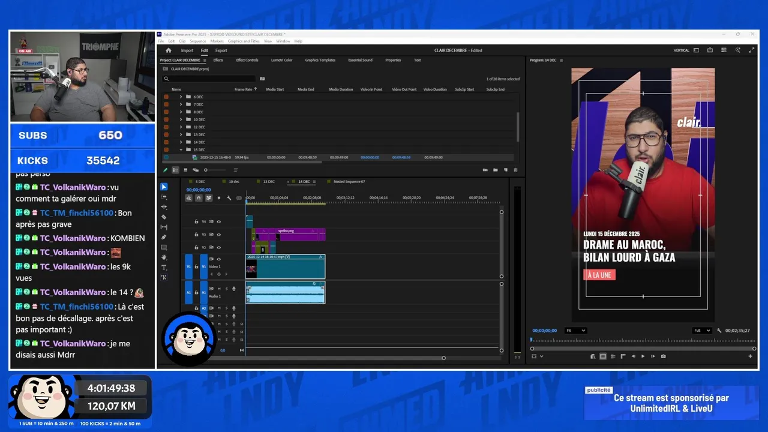Collapse the 15 DEC bin
Screen dimensions: 768x432
click(x=181, y=149)
